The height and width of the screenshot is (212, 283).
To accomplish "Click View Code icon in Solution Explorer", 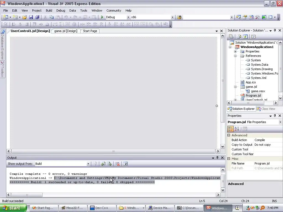I will coord(253,37).
